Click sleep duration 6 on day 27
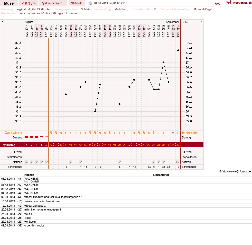This screenshot has width=252, height=245. pos(154,167)
